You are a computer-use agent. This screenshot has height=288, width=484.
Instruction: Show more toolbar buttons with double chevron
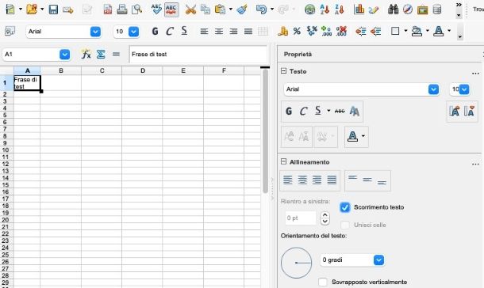point(459,5)
